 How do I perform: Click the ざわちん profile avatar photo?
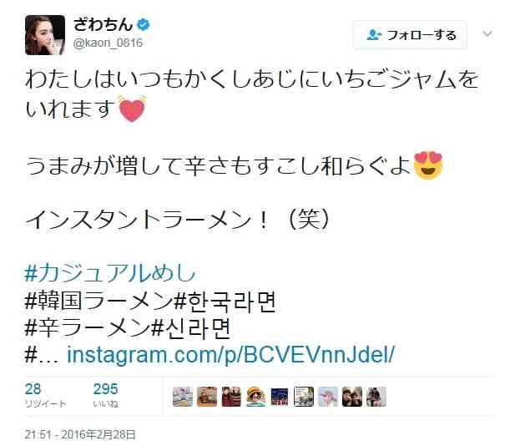[x=45, y=35]
